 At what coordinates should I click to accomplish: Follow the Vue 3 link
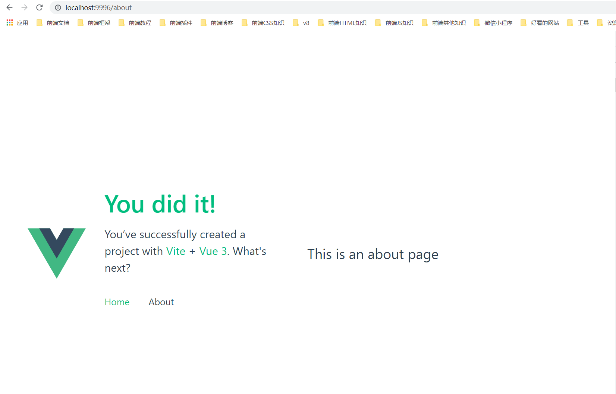pyautogui.click(x=213, y=251)
